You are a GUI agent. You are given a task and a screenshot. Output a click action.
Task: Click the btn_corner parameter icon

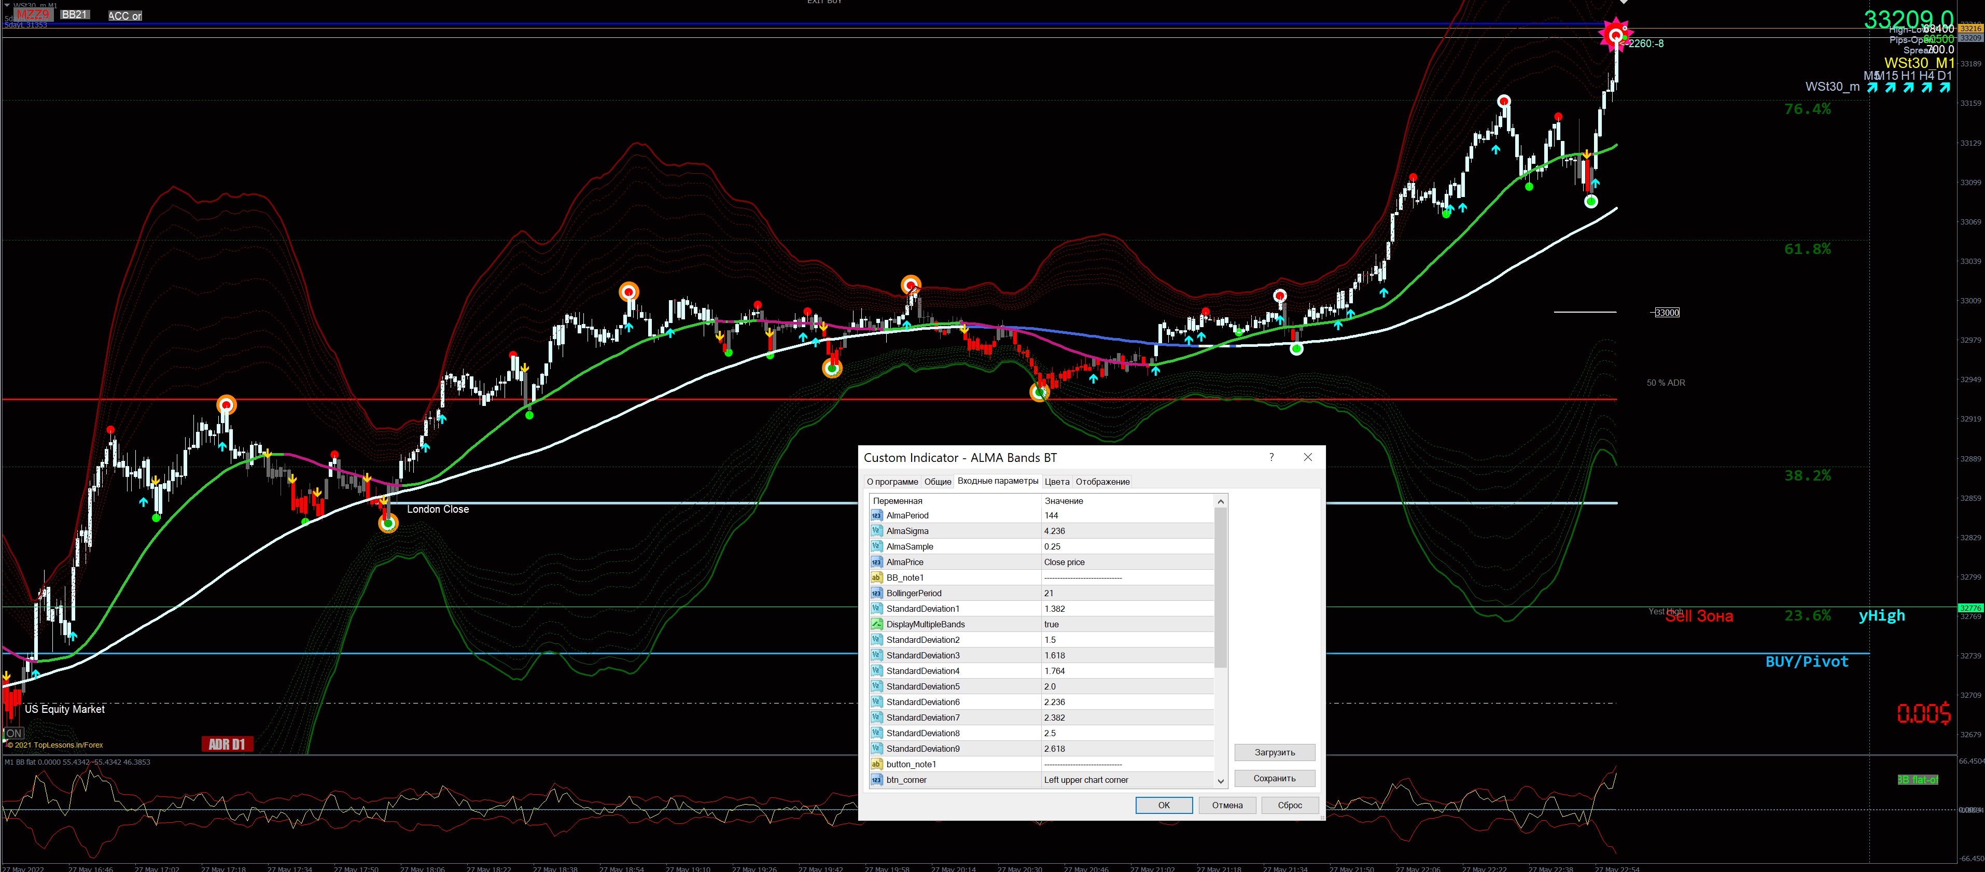tap(876, 780)
